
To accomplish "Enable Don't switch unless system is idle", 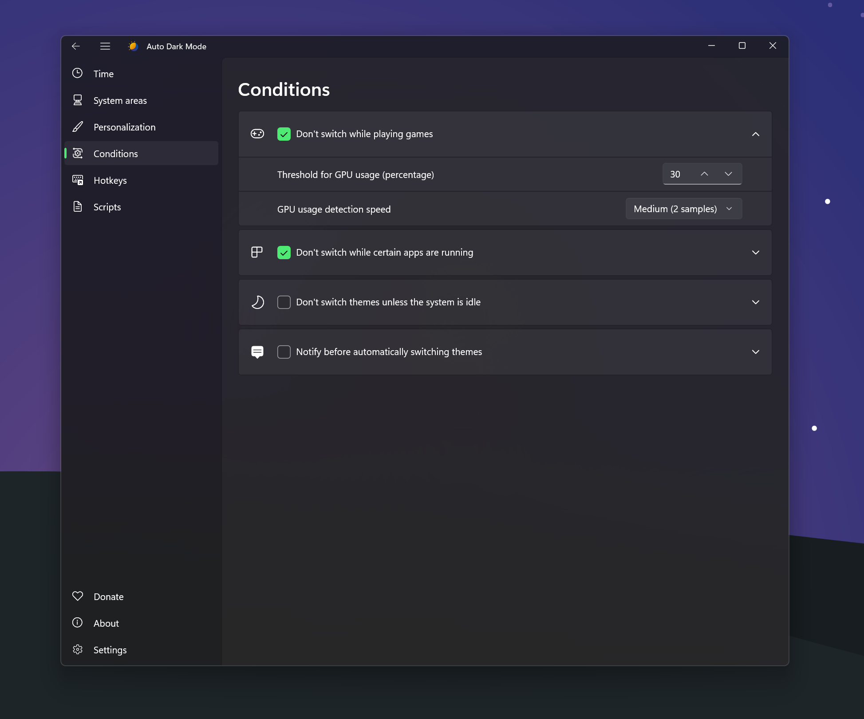I will [284, 302].
